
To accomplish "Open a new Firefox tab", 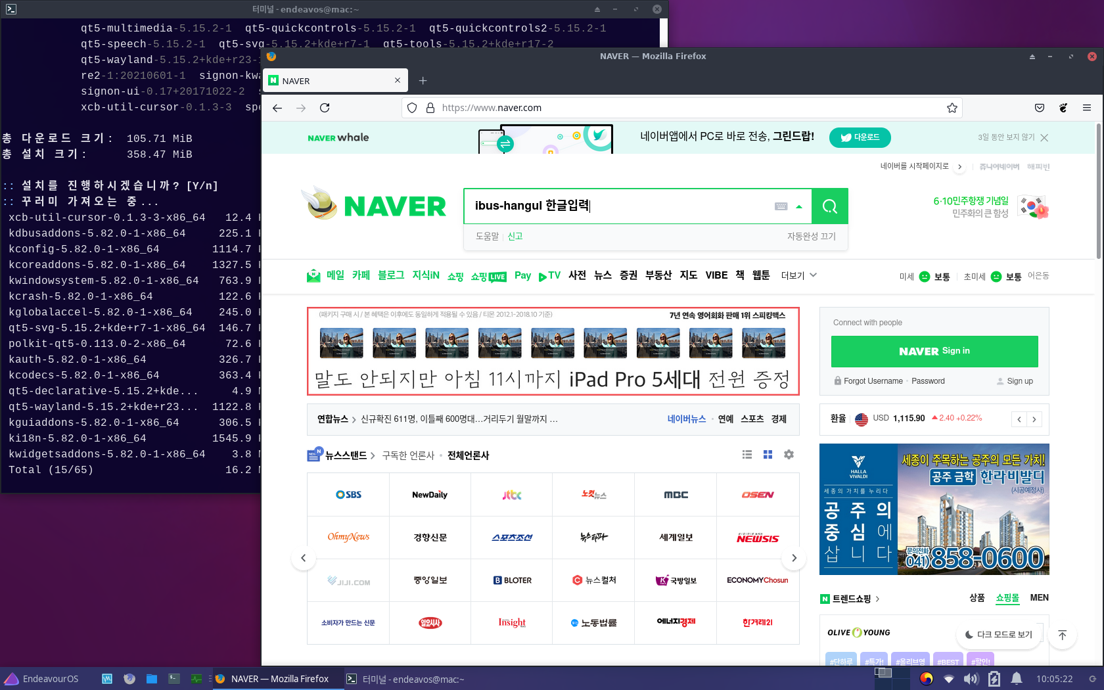I will 423,81.
